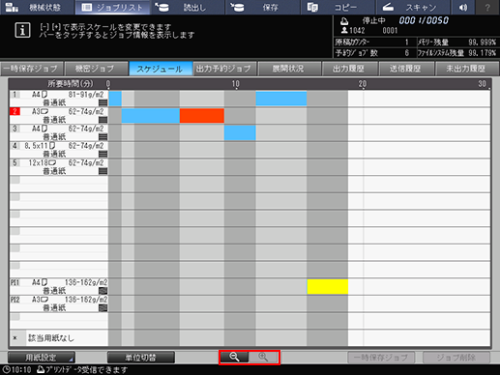This screenshot has width=500, height=375.
Task: Select the PI1 tray label
Action: point(15,282)
